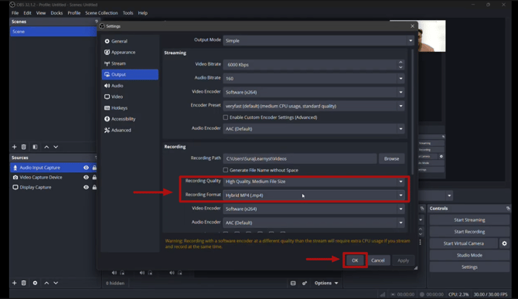Move scene down arrow in Scenes panel
This screenshot has width=518, height=299.
point(56,147)
